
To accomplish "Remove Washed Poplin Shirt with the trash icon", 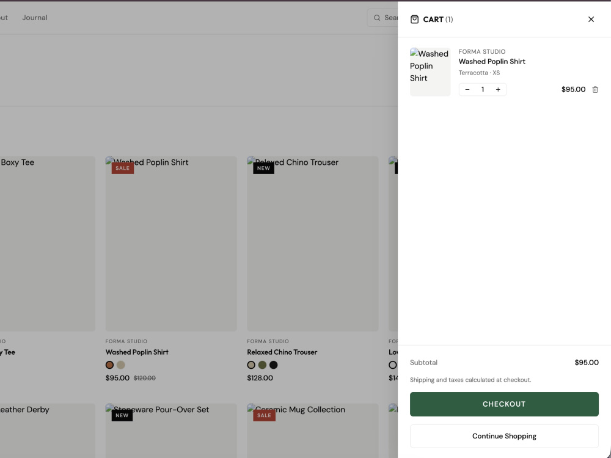I will click(595, 90).
